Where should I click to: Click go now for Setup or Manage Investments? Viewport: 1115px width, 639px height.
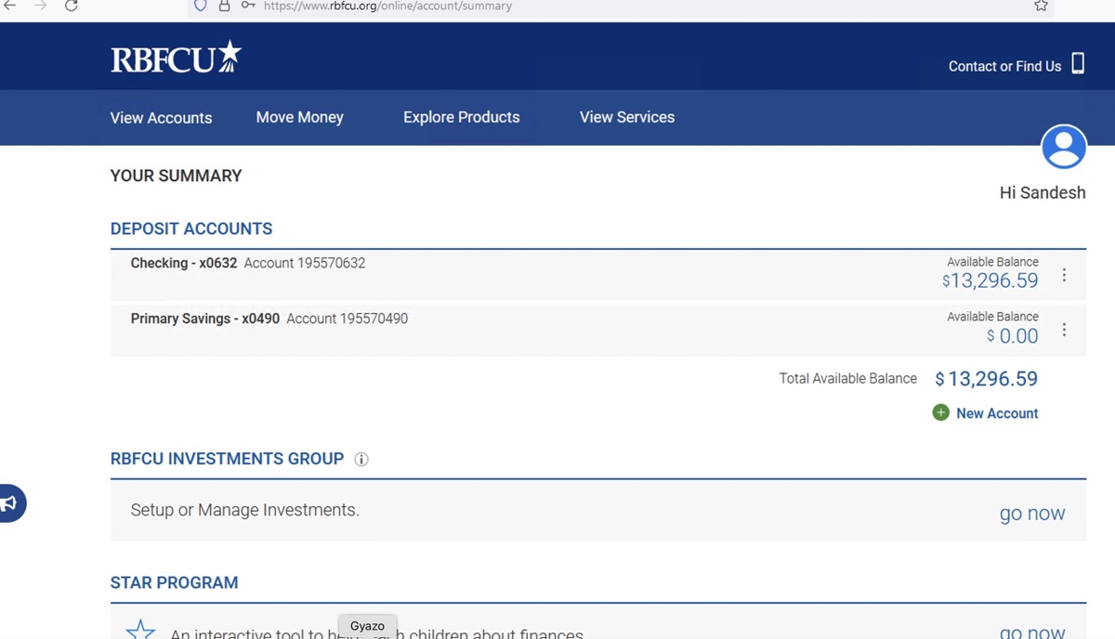pos(1032,513)
